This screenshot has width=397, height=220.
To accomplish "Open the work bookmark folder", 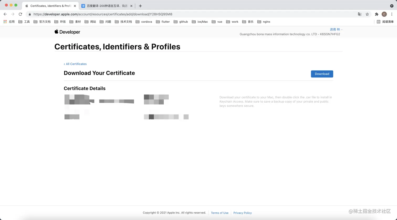I will pos(232,22).
